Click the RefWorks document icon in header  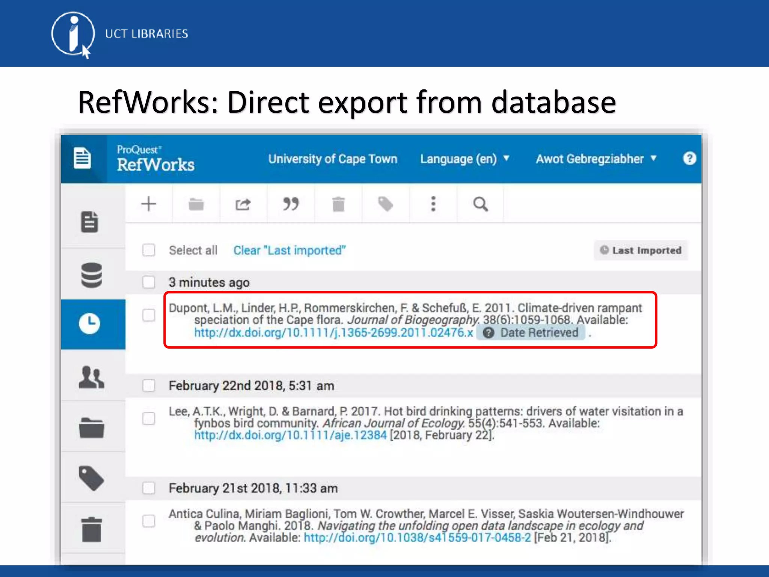(82, 159)
